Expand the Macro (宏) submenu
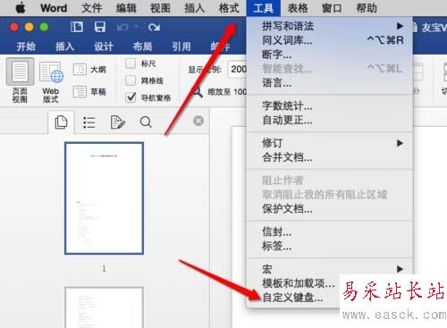447x328 pixels. [329, 269]
